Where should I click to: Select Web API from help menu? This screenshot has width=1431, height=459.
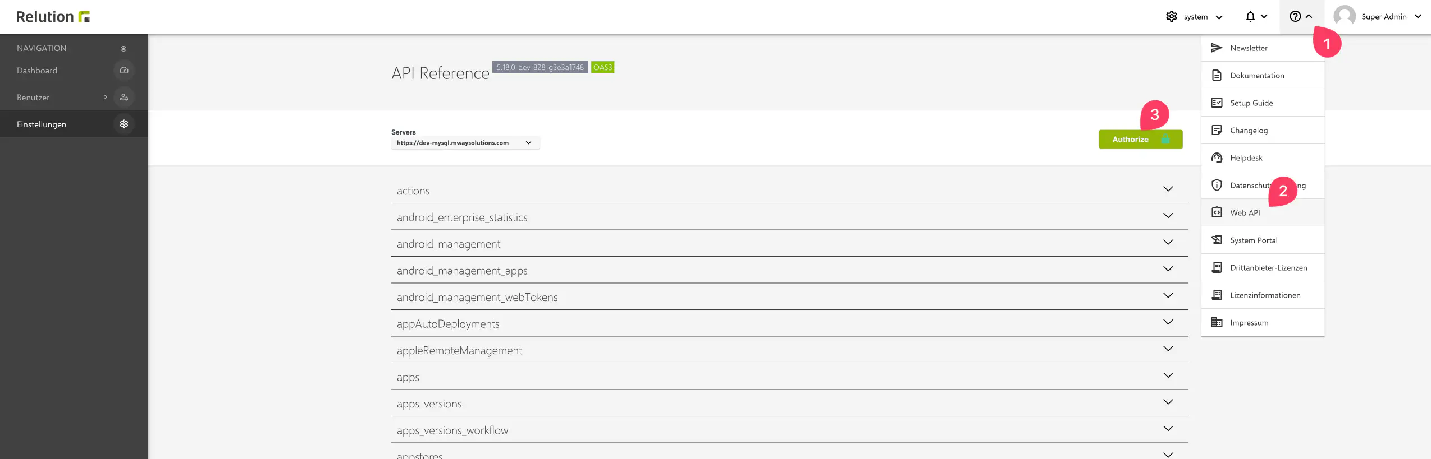[1245, 213]
